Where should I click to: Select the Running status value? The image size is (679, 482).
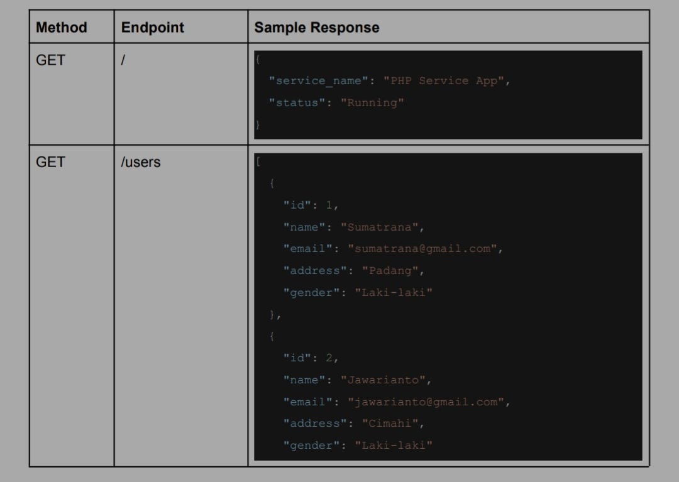372,102
